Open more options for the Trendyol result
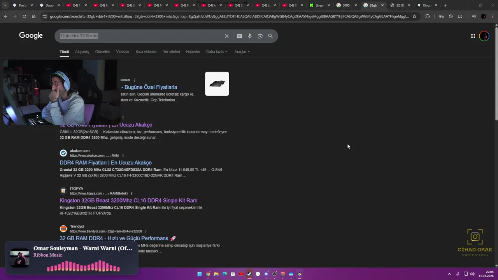Viewport: 498px width, 280px height. [x=146, y=231]
